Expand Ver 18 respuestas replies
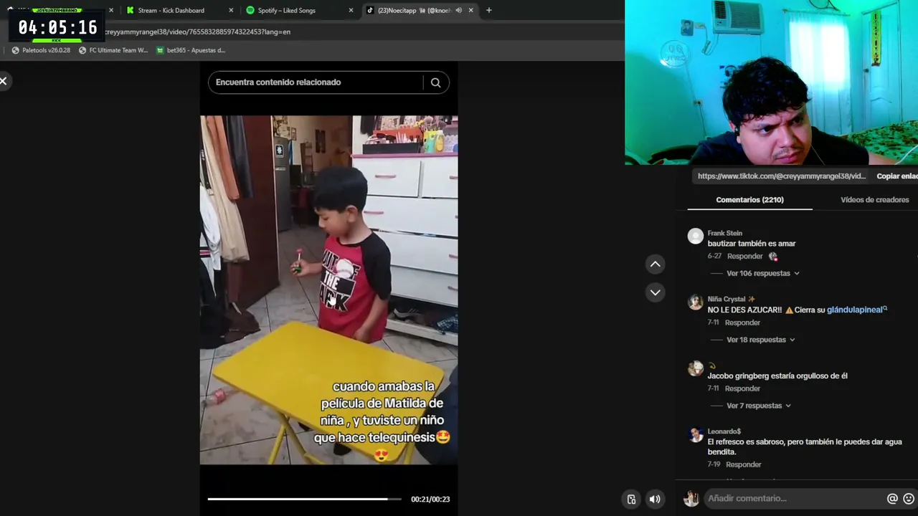 coord(761,340)
